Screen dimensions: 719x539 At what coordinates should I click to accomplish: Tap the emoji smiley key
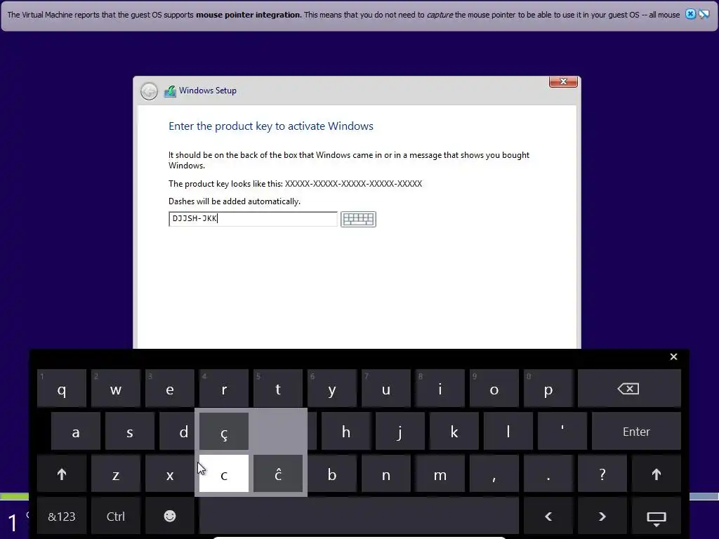[170, 516]
